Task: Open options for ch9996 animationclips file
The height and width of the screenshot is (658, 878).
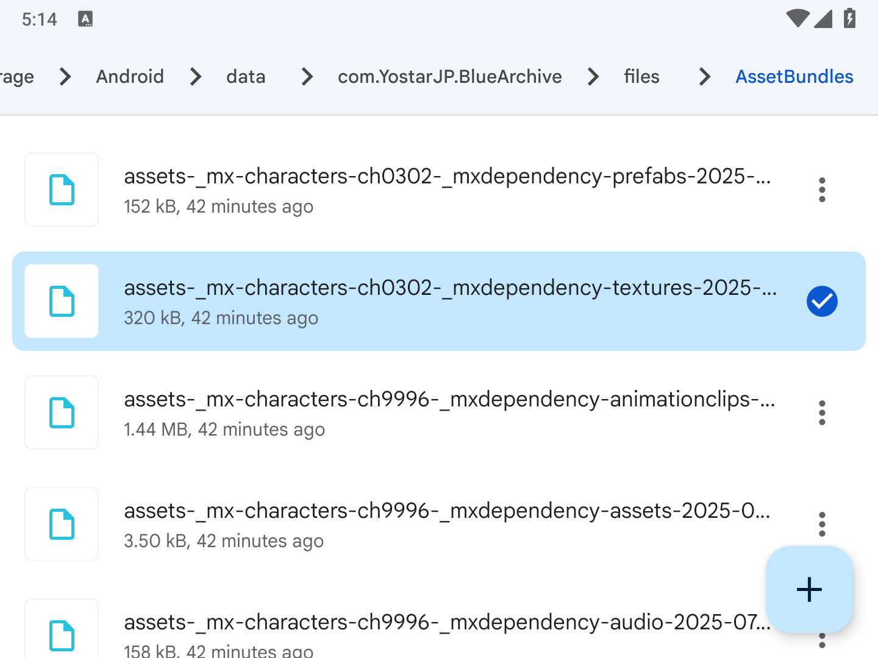Action: pos(822,413)
